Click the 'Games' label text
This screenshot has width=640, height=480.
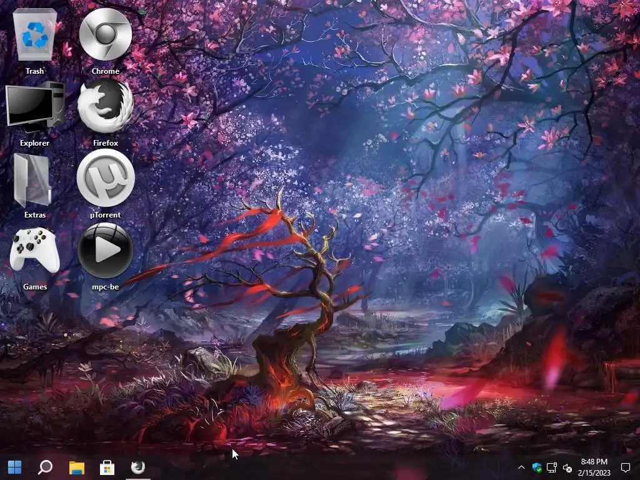35,286
